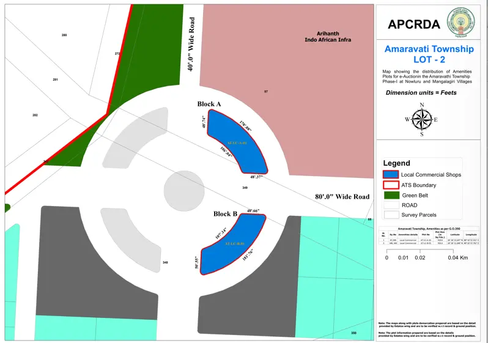Click survey parcel number 87
This screenshot has height=343, width=488.
pyautogui.click(x=266, y=92)
